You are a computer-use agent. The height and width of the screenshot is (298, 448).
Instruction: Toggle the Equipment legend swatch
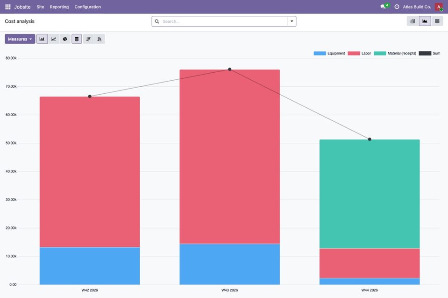click(320, 53)
